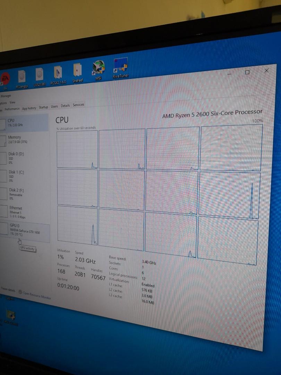
Task: Select the CPU performance item
Action: coord(24,123)
